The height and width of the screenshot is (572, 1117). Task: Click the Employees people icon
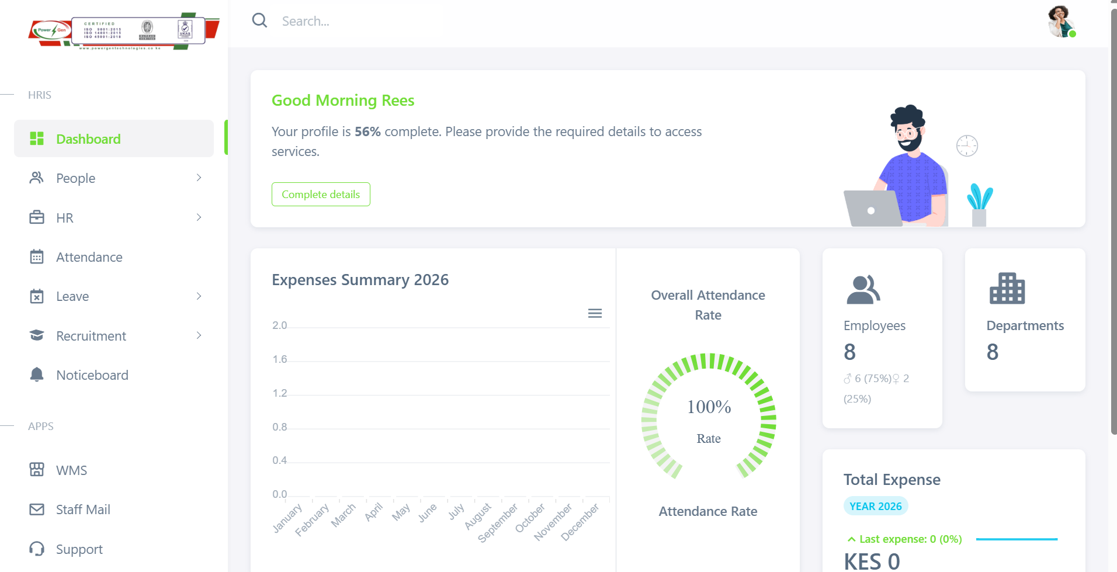pos(863,290)
